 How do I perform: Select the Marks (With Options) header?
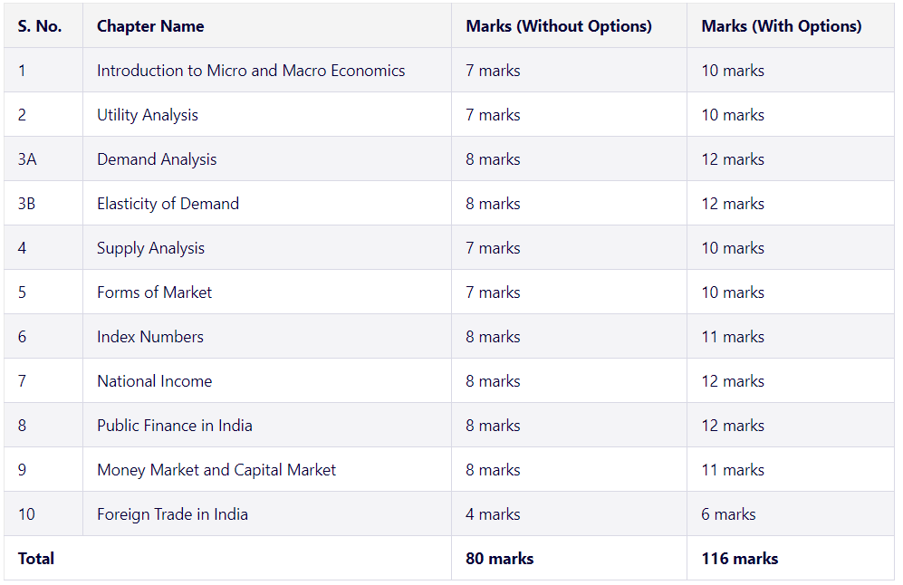click(x=782, y=26)
